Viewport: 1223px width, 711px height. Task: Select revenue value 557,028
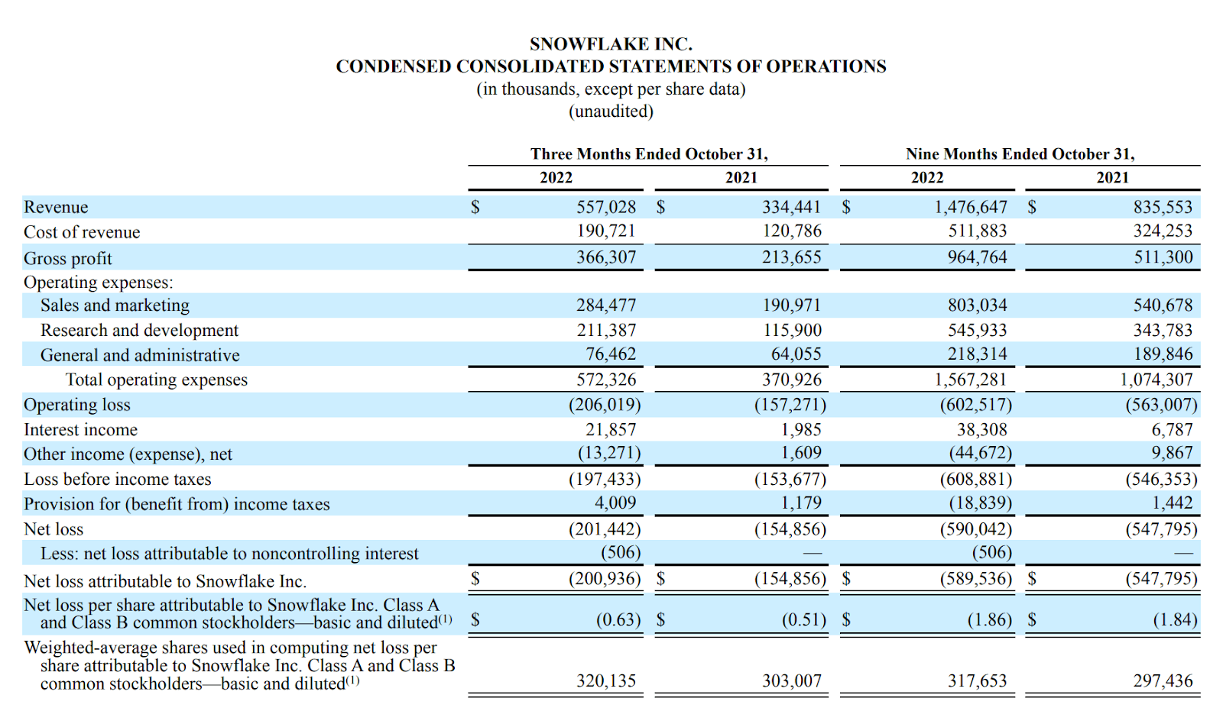pyautogui.click(x=606, y=207)
